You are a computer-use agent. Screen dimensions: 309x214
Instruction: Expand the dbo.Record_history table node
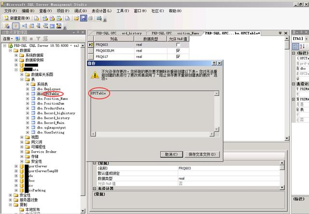click(x=28, y=118)
